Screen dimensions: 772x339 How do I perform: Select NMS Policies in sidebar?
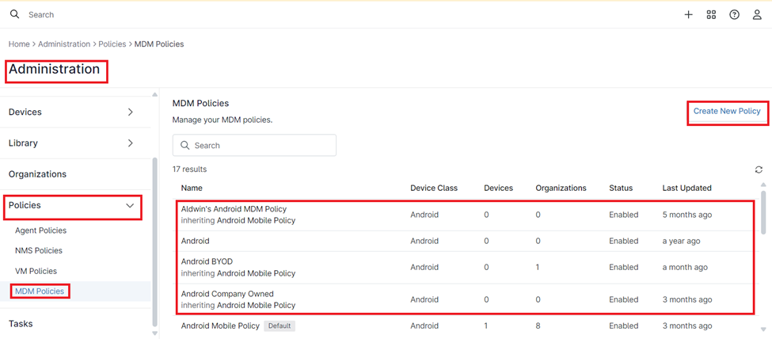tap(38, 250)
